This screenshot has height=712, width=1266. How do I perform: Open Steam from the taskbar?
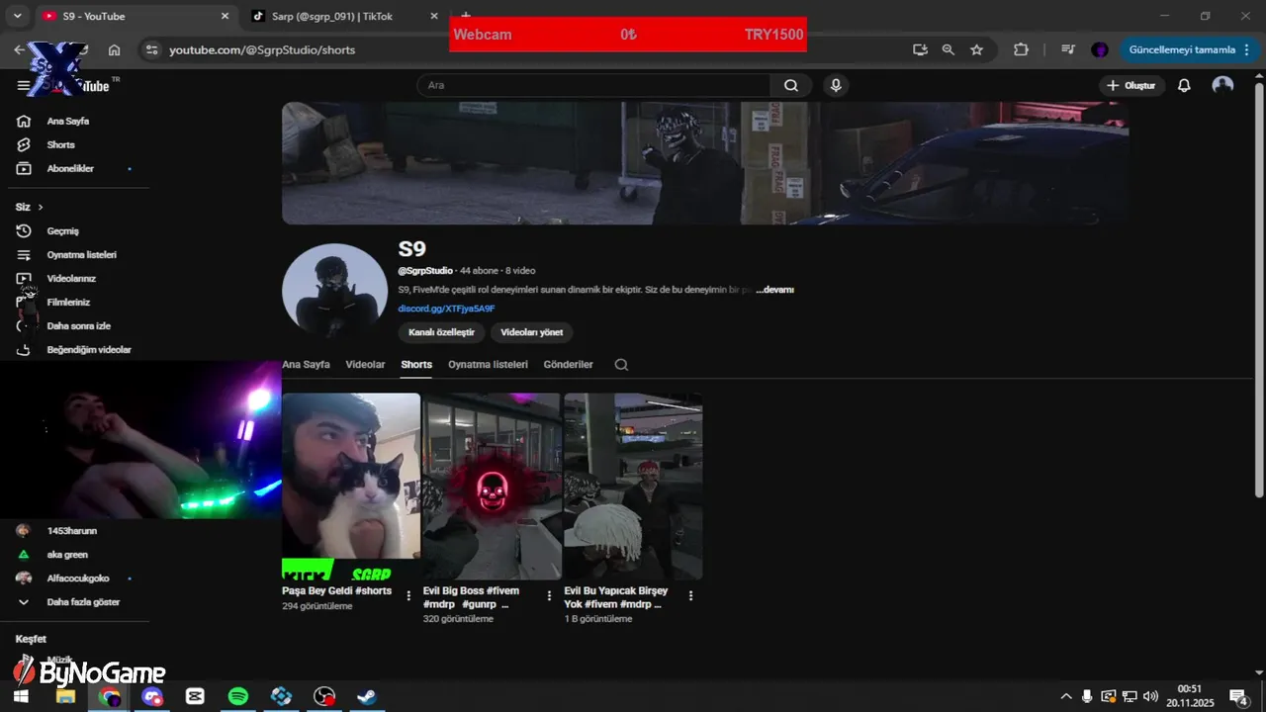click(x=367, y=697)
